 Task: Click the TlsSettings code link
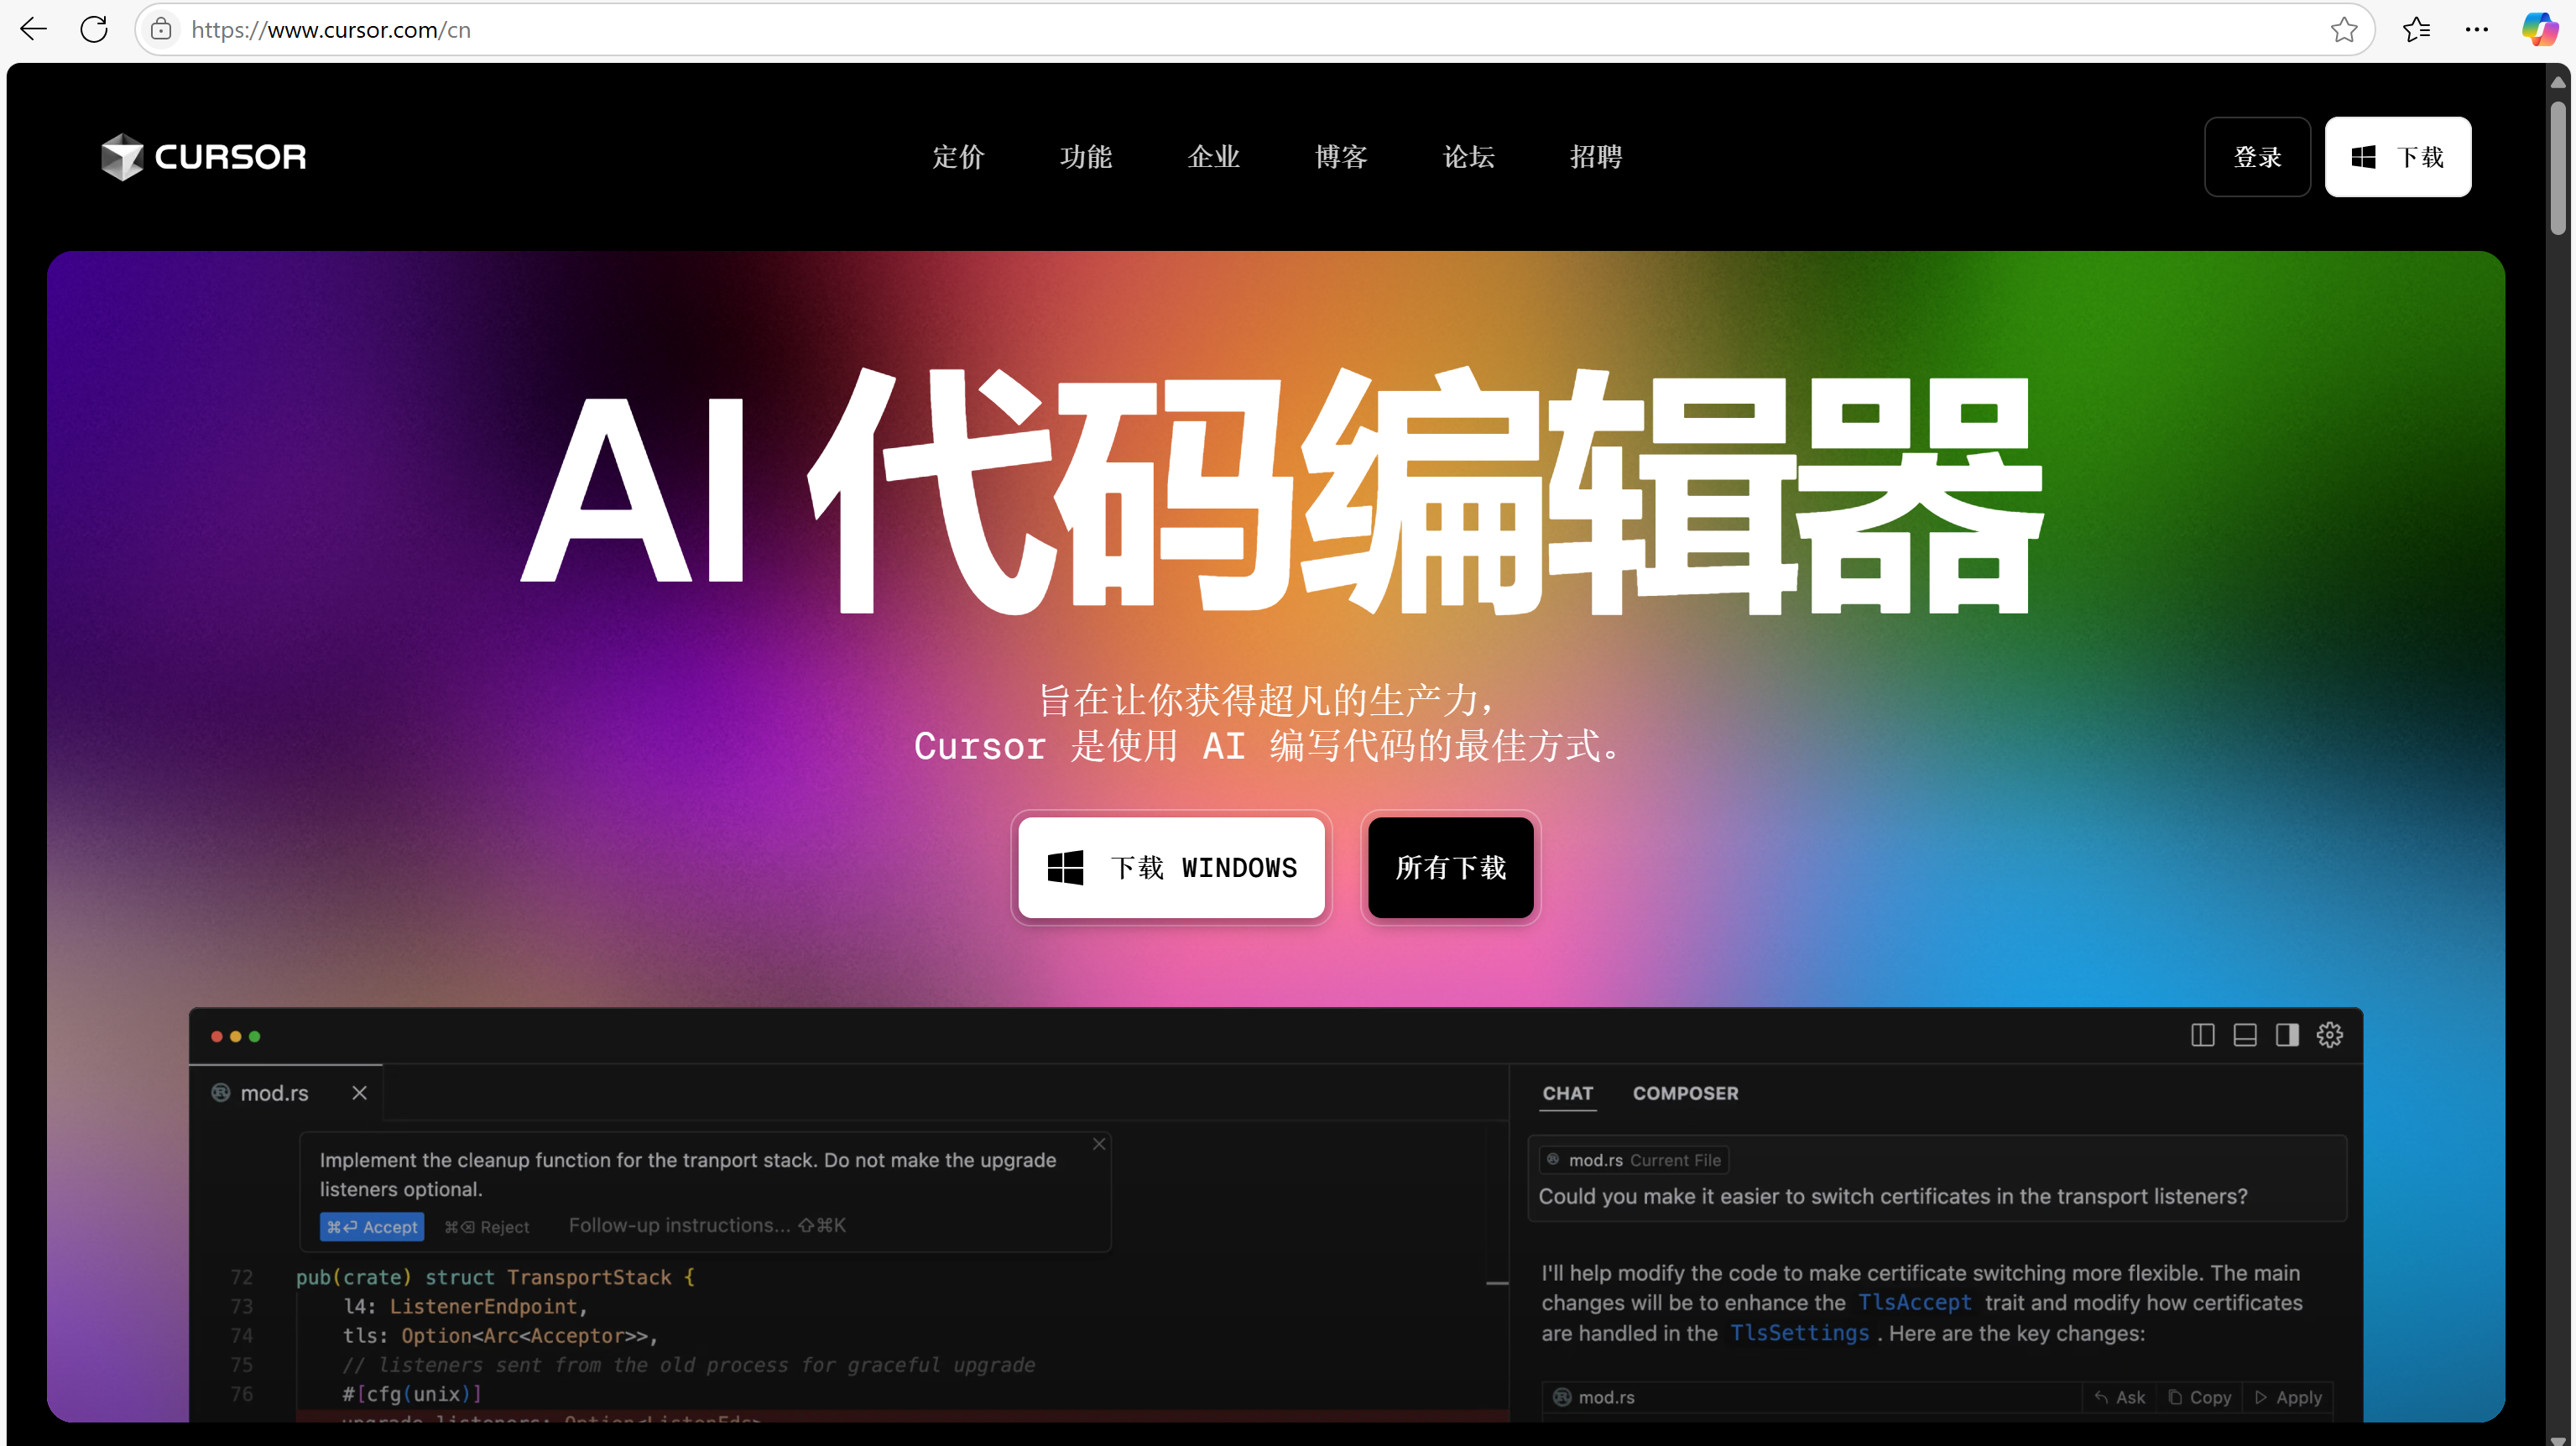click(1799, 1333)
